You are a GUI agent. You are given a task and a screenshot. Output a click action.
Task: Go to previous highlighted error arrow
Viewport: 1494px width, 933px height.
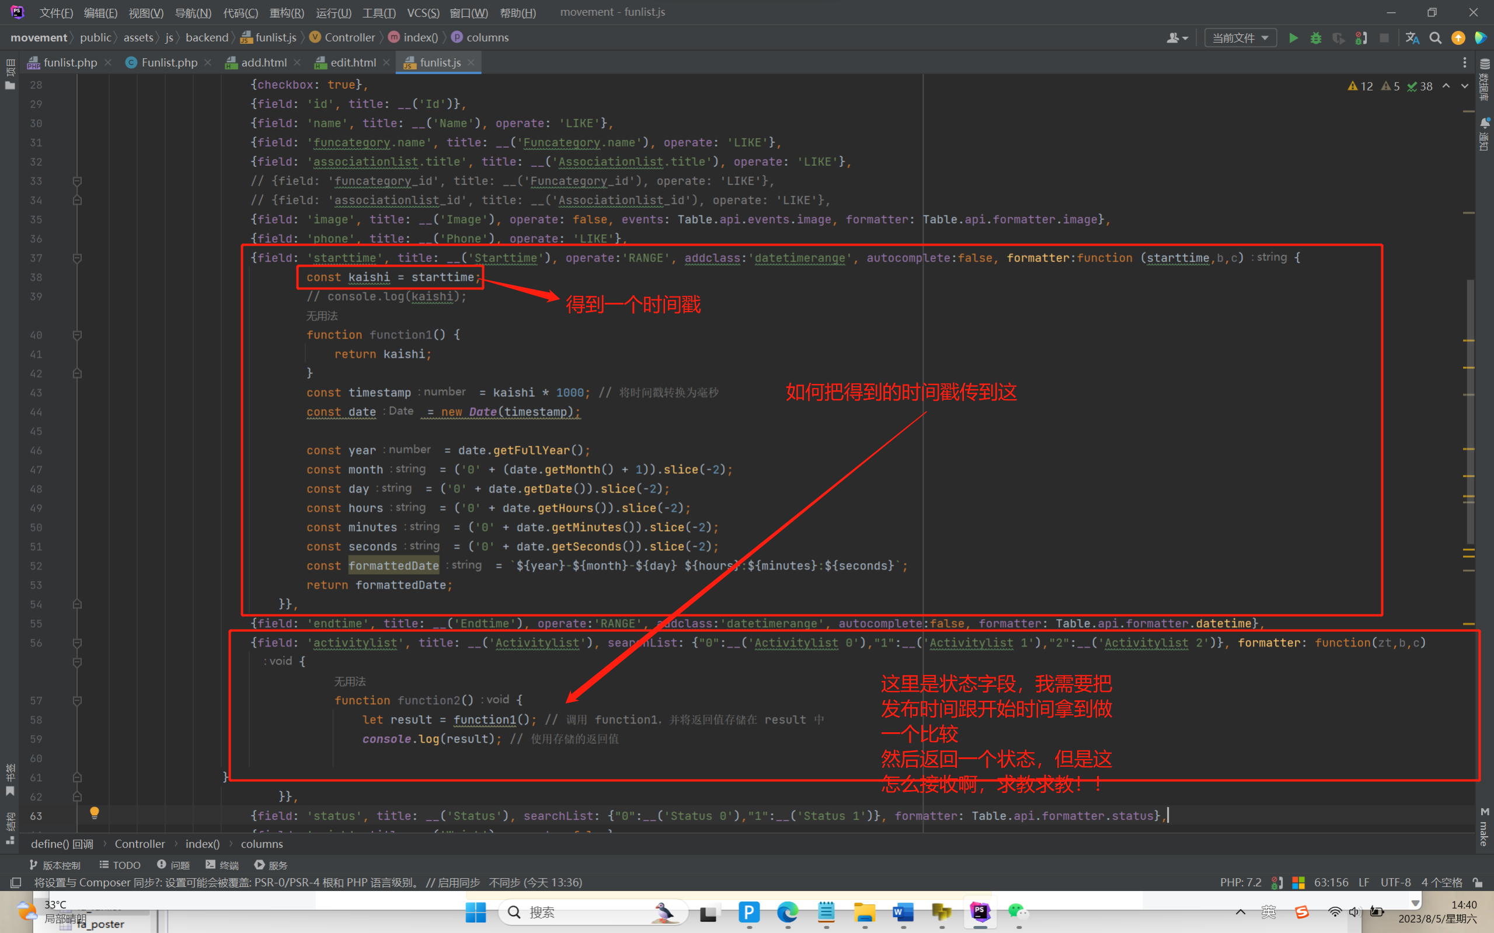(1447, 86)
